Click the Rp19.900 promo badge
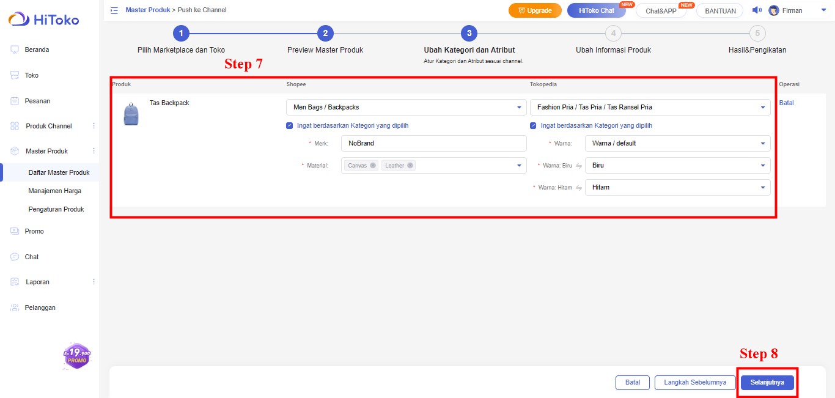Viewport: 835px width, 398px height. [76, 356]
